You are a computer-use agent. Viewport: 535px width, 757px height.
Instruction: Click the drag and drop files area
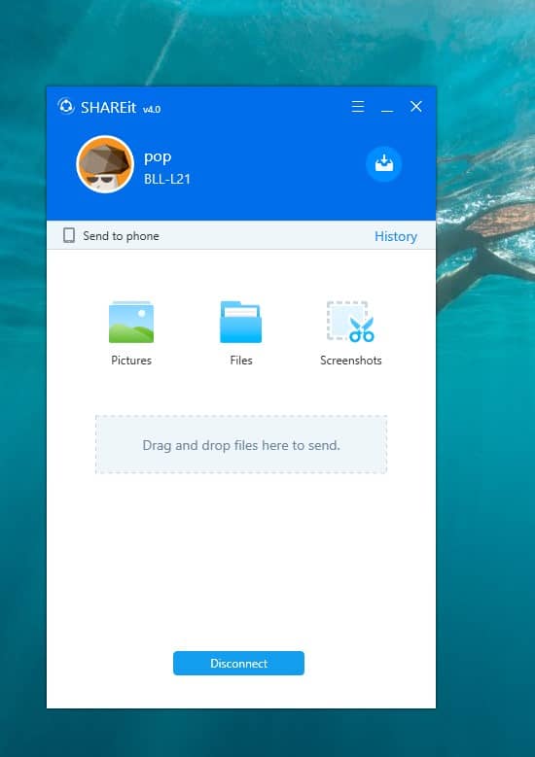point(241,445)
